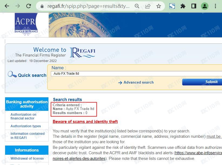Open the zoom magnifier in address bar
Screen dimensions: 222x165
pyautogui.click(x=137, y=6)
